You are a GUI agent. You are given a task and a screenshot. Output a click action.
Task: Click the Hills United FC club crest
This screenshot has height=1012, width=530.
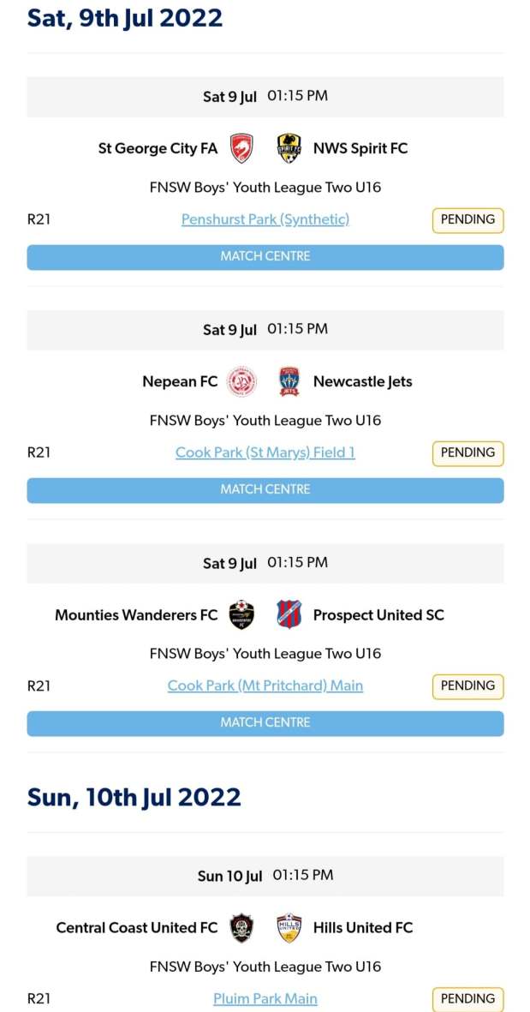[289, 928]
